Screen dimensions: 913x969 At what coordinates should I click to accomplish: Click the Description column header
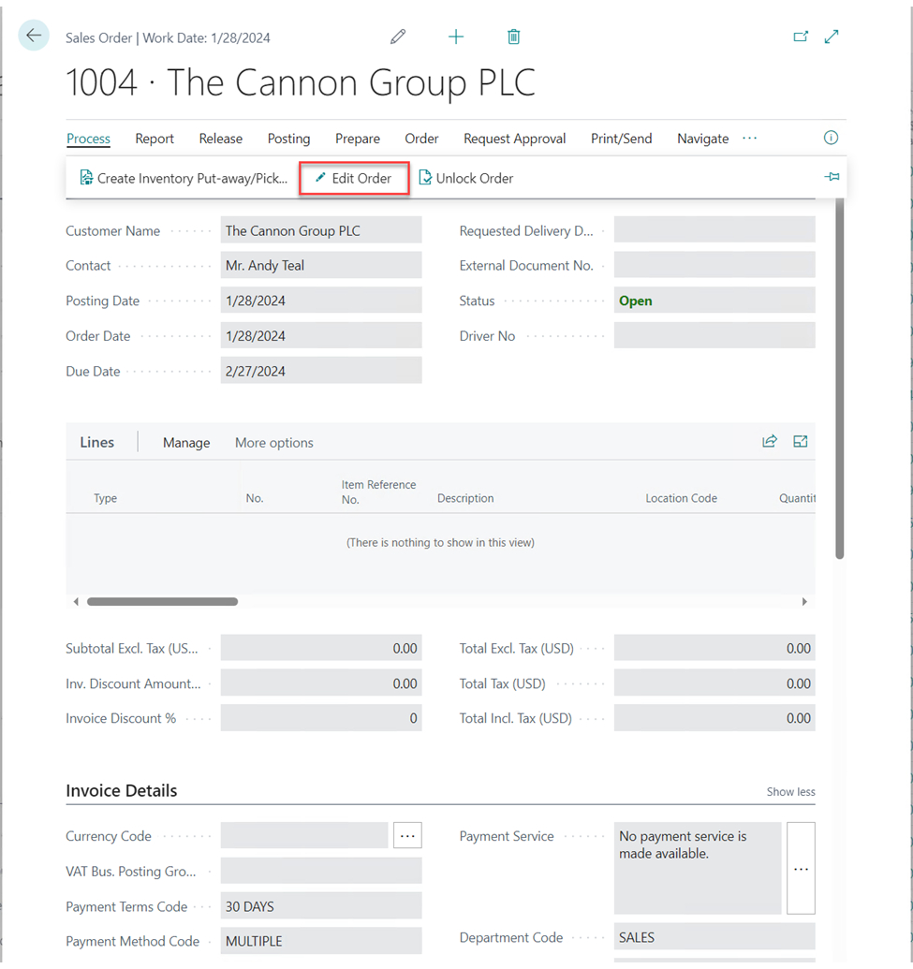[x=465, y=498]
